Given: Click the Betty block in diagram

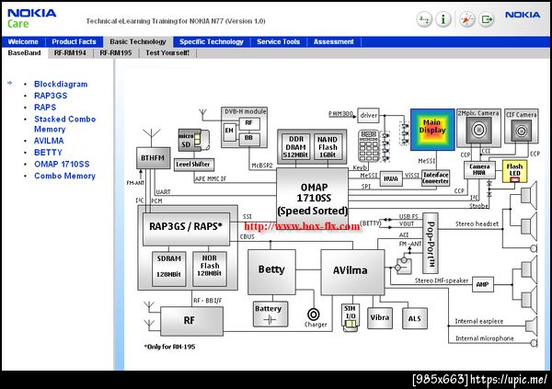Looking at the screenshot, I should tap(271, 272).
